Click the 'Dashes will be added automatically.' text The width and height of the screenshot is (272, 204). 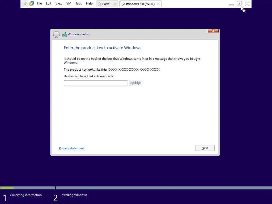click(x=89, y=76)
